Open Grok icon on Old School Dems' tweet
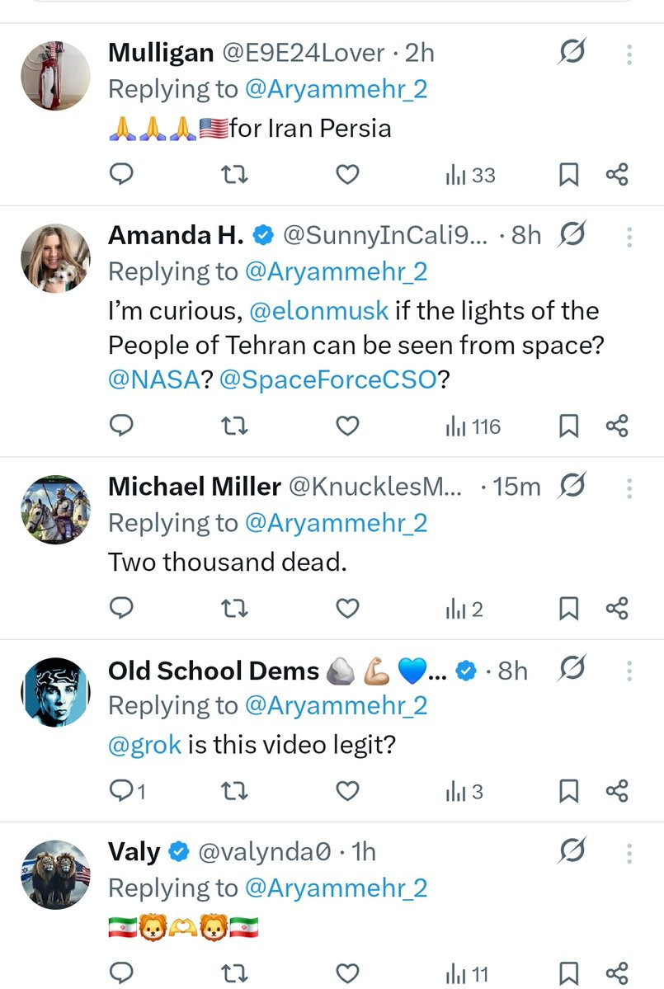Screen dimensions: 664x989 pyautogui.click(x=572, y=669)
